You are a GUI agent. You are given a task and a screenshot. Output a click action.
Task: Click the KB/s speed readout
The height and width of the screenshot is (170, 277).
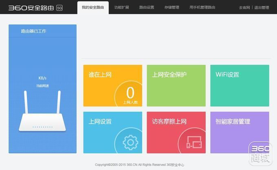(x=42, y=78)
